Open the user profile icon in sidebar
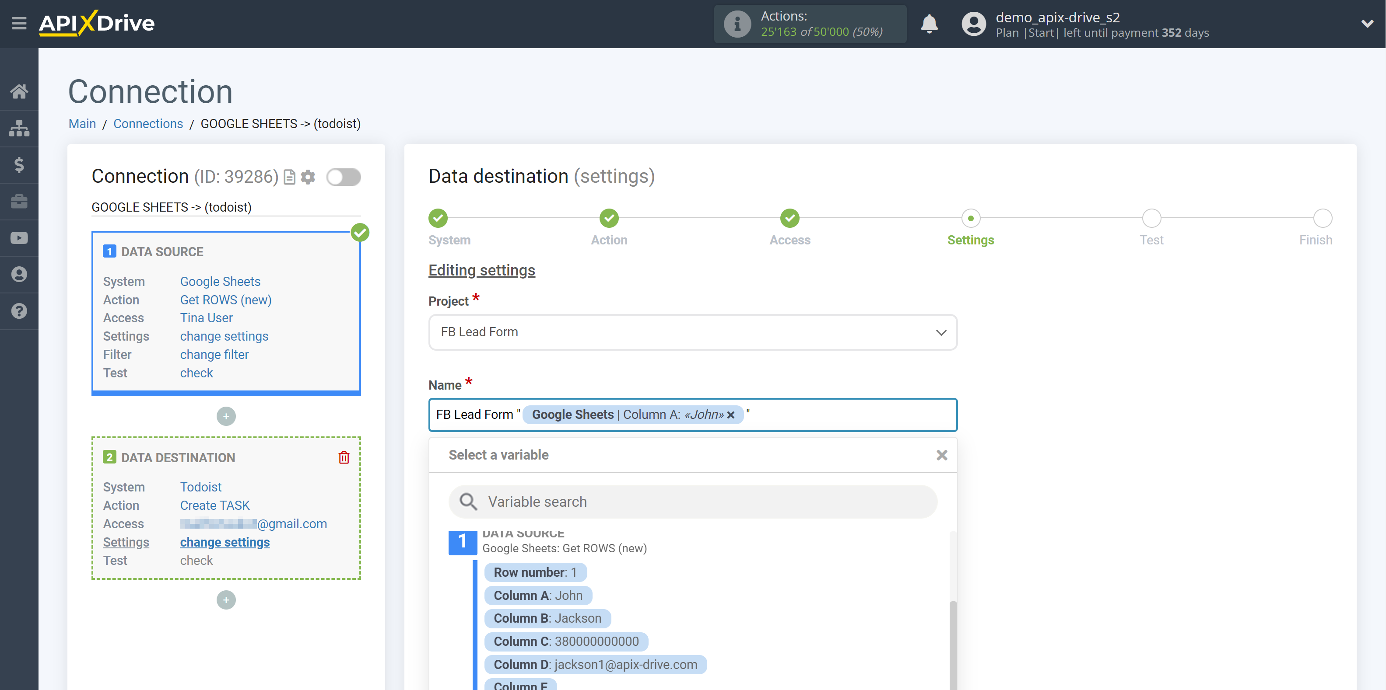 [19, 275]
